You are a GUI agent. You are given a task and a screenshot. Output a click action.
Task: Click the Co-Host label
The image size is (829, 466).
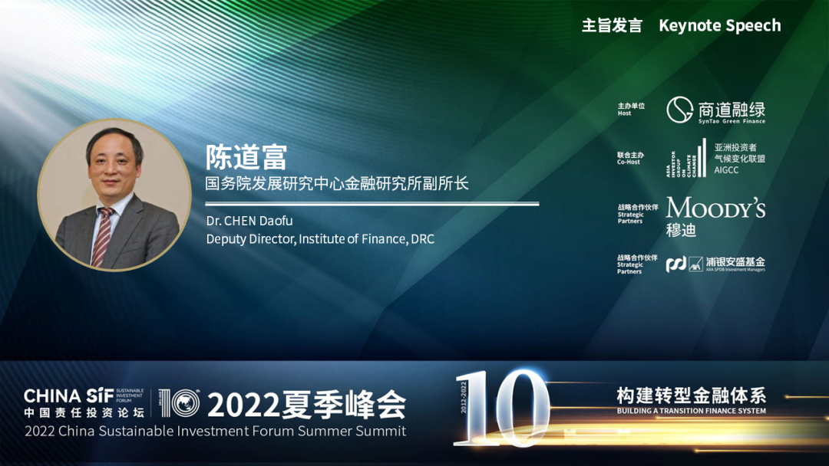(x=629, y=162)
